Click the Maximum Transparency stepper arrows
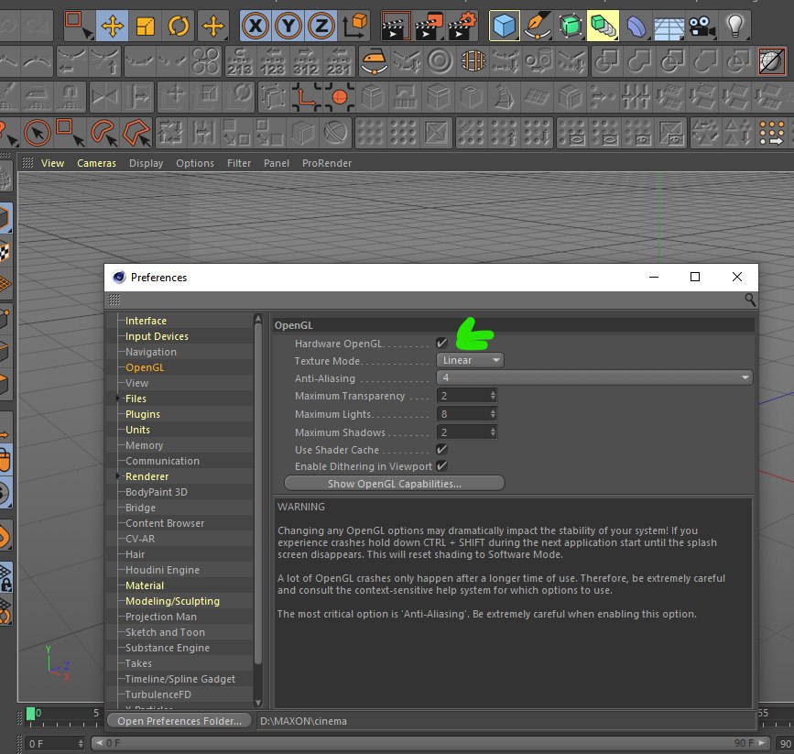794x754 pixels. click(493, 396)
